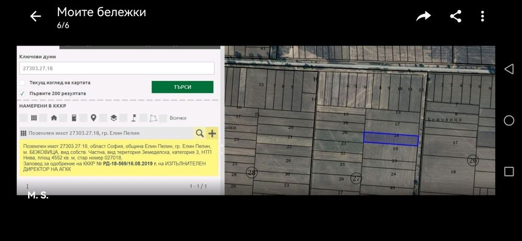Click the magnifier icon on result row
Screen dimensions: 522x241
pyautogui.click(x=199, y=133)
